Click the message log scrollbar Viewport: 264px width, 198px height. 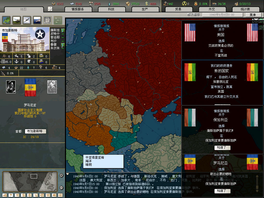point(257,184)
